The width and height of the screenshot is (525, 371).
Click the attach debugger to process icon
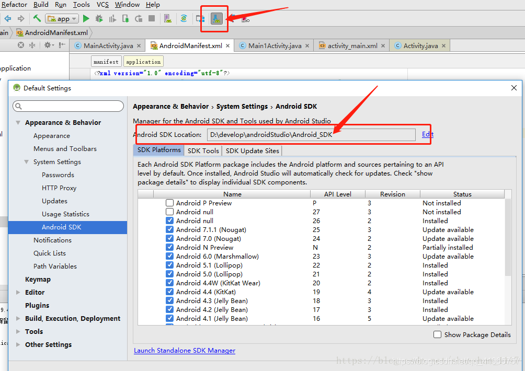[125, 19]
